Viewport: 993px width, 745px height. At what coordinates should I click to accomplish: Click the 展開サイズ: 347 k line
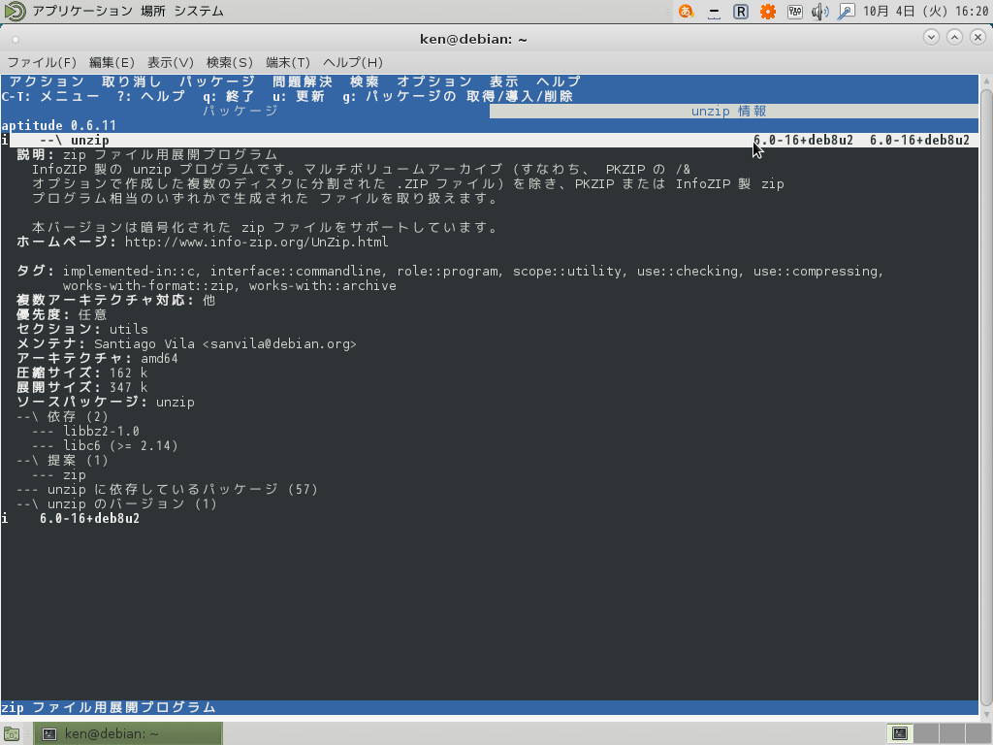coord(82,387)
